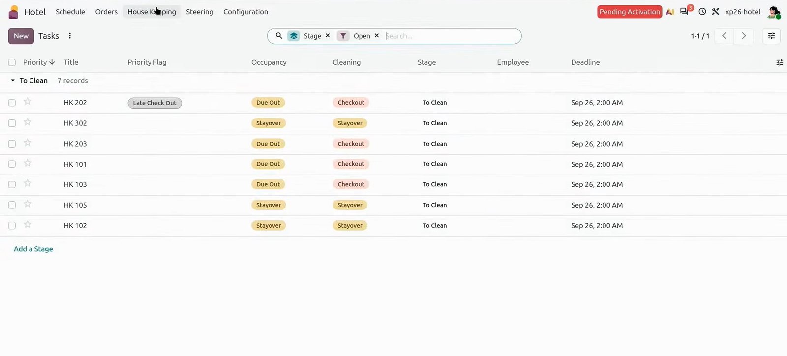
Task: Check the HK 102 row checkbox
Action: [x=12, y=226]
